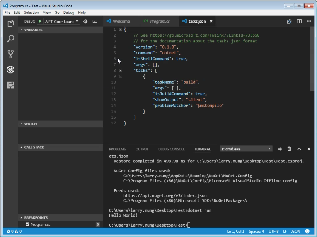Click the warnings count in status bar
The image size is (317, 237).
click(x=18, y=231)
